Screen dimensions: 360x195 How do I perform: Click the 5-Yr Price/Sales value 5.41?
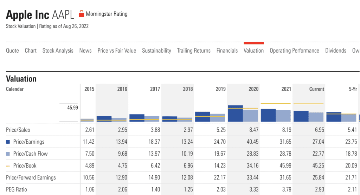click(x=352, y=130)
